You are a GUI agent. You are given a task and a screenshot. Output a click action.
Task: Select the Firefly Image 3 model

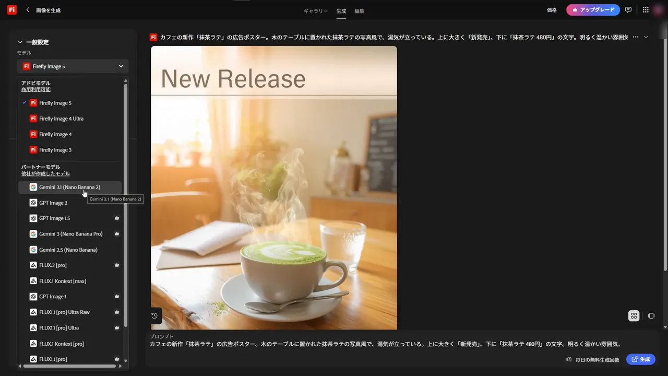pos(70,150)
